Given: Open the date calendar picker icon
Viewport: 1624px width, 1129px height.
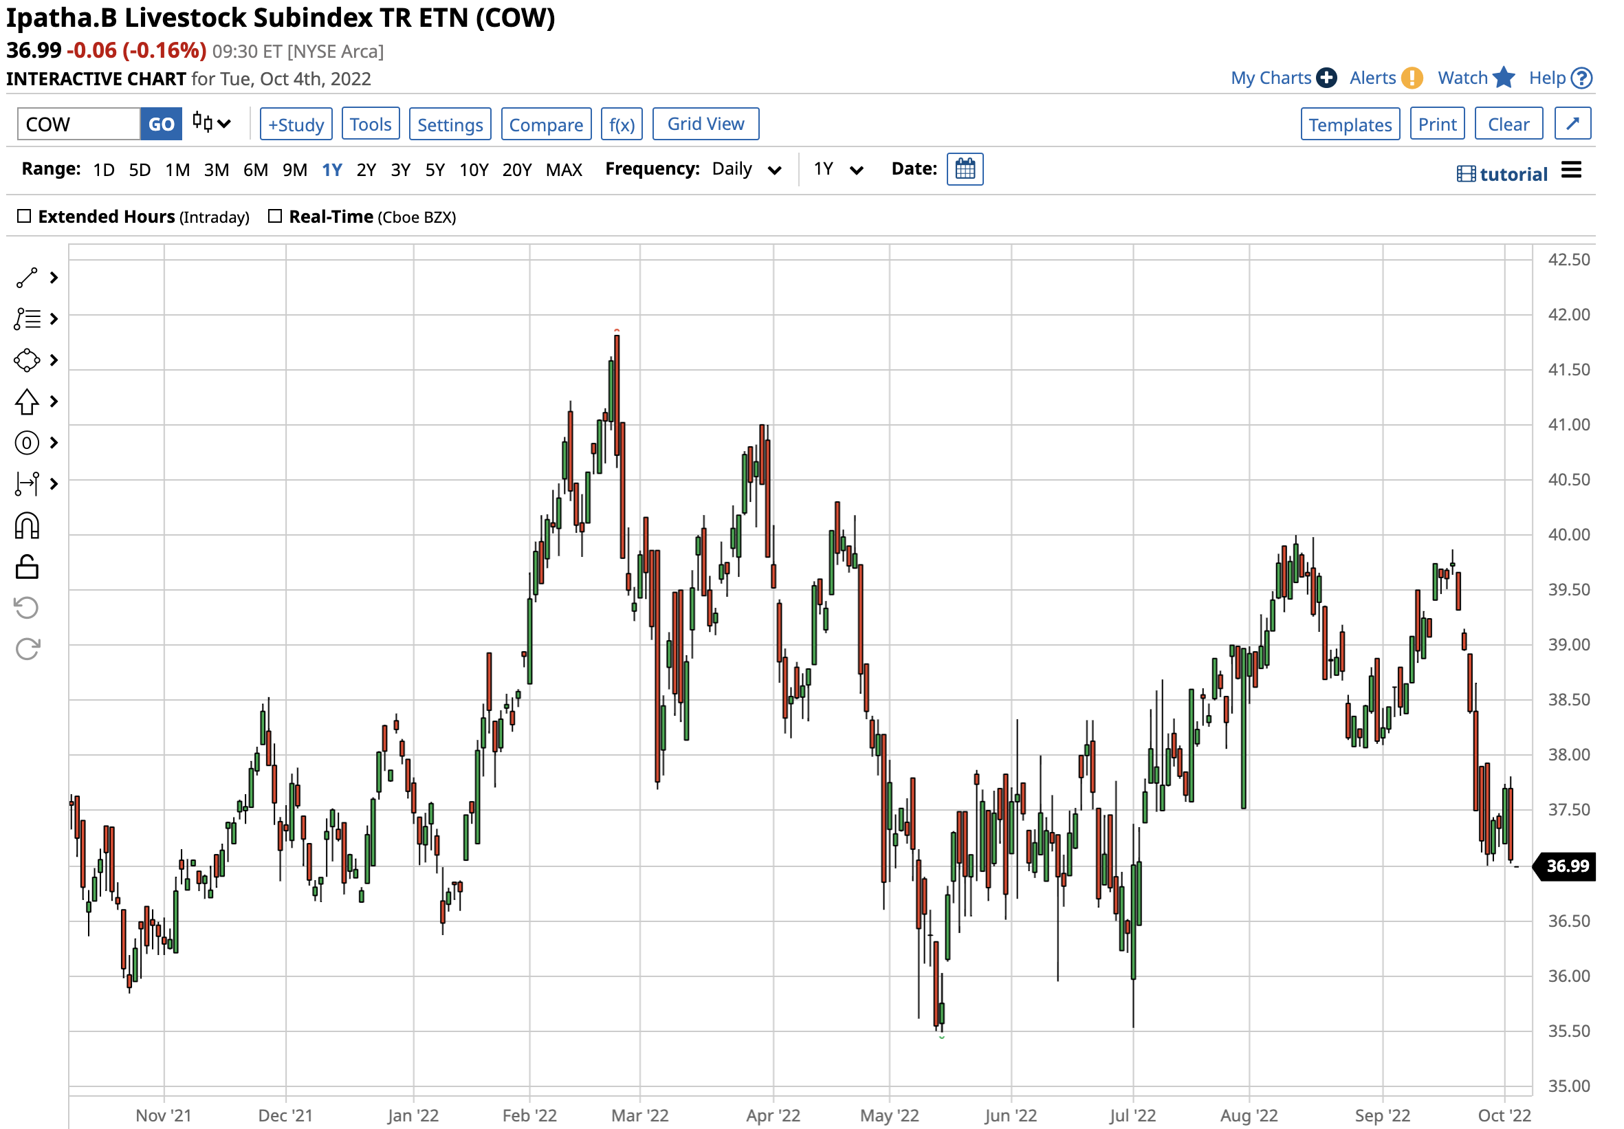Looking at the screenshot, I should point(965,170).
